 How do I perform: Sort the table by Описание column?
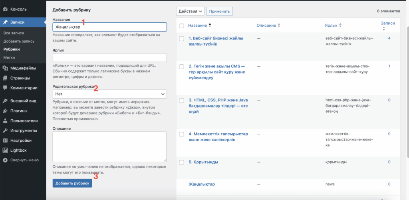point(268,26)
